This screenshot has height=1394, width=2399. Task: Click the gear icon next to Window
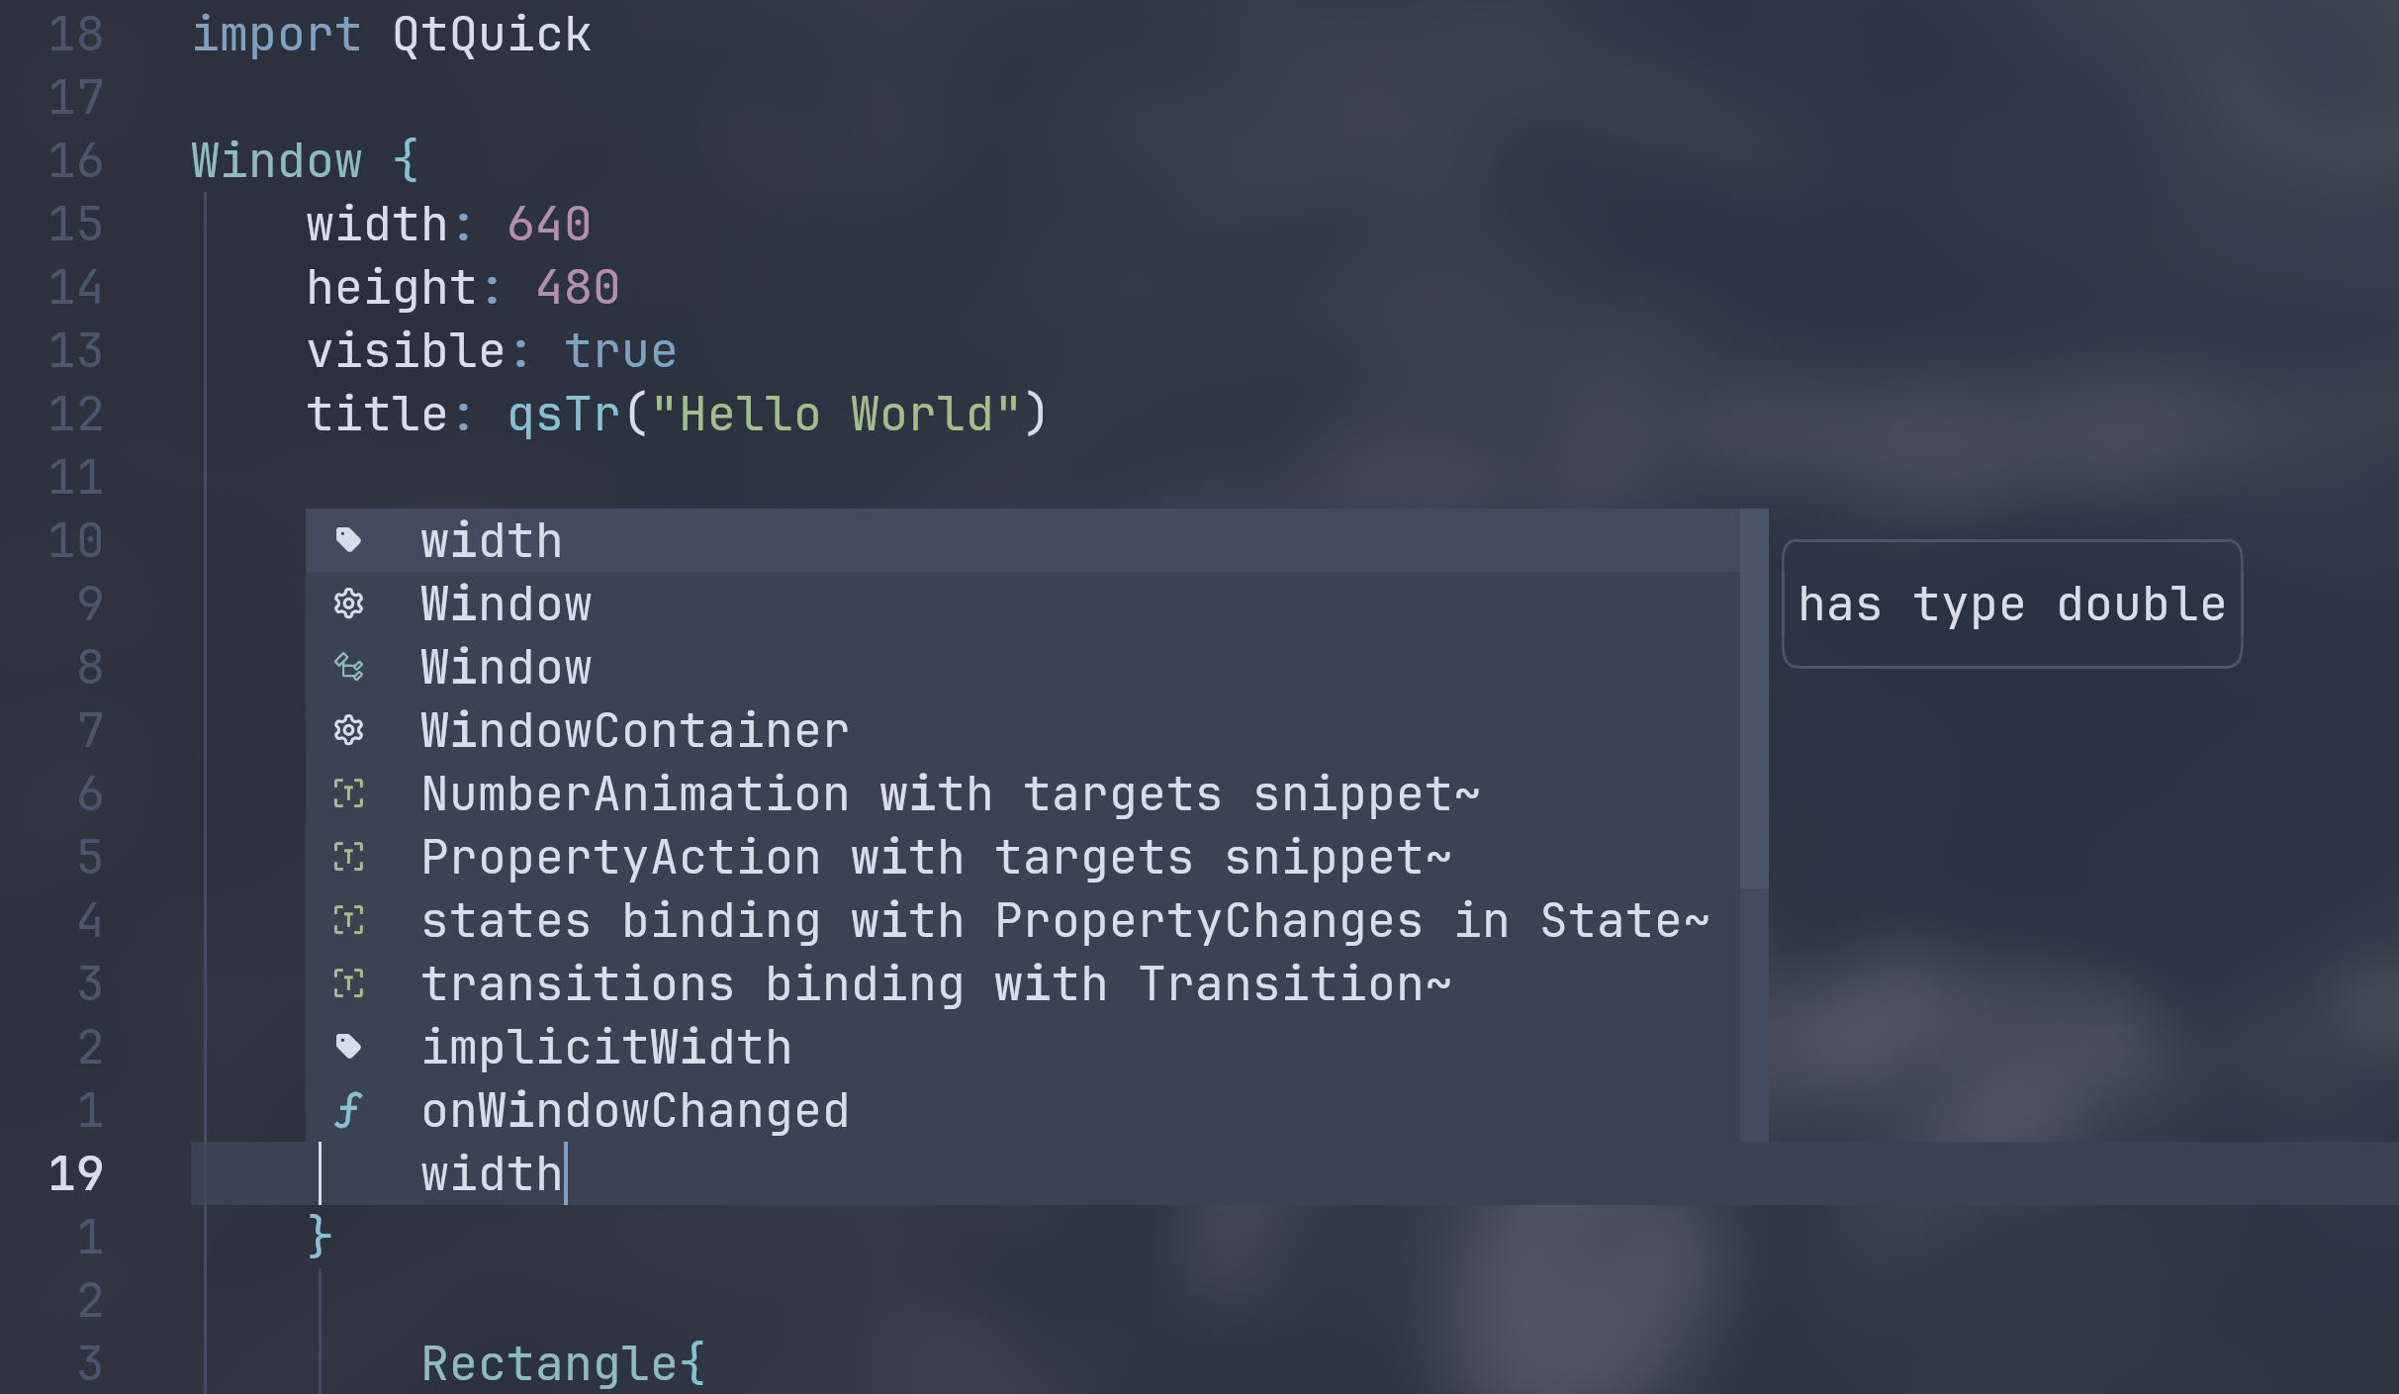click(x=348, y=604)
